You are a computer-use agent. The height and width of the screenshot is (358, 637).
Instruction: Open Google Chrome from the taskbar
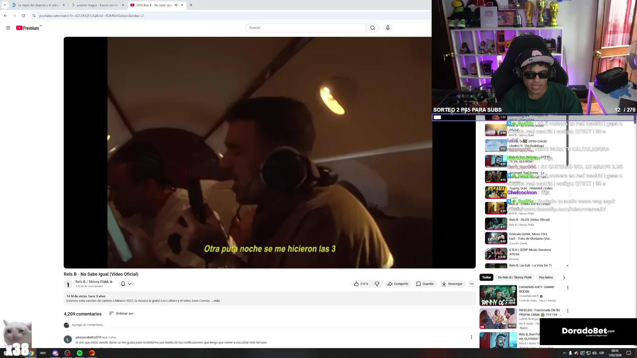pos(31,353)
